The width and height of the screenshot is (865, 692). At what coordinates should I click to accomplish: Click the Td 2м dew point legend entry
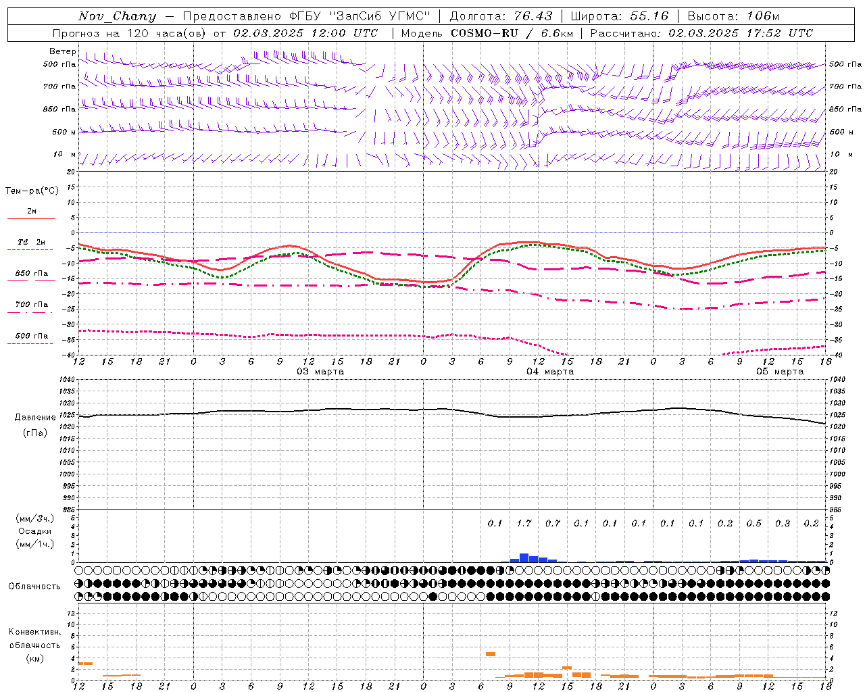click(32, 242)
